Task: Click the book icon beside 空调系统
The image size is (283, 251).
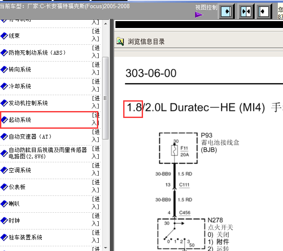Action: point(4,170)
